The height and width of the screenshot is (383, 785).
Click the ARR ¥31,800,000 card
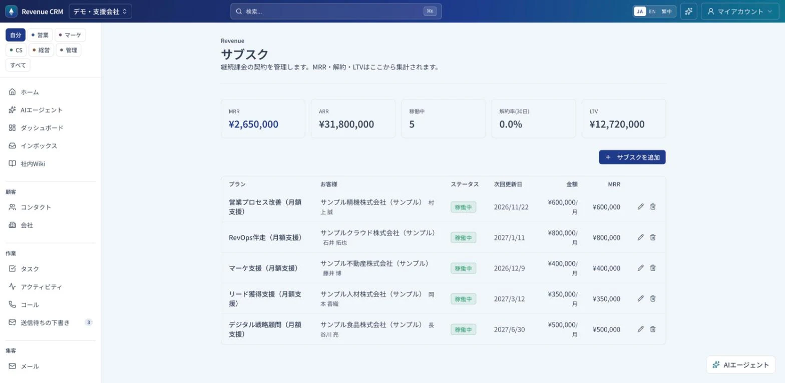pyautogui.click(x=353, y=118)
